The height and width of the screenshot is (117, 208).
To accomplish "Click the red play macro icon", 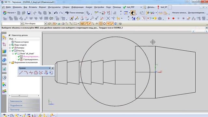I will point(169,18).
